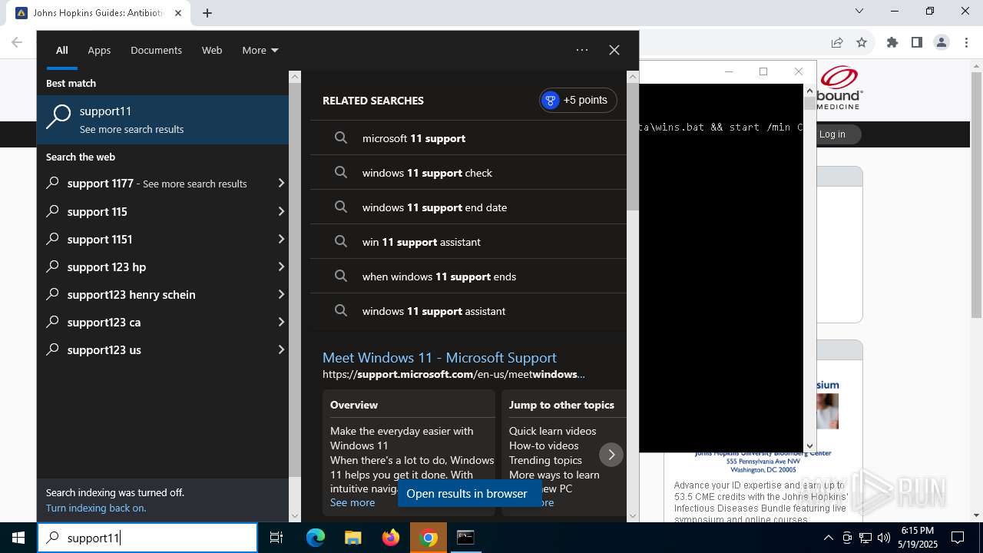Open the notification center icon
The height and width of the screenshot is (553, 983).
(x=958, y=538)
